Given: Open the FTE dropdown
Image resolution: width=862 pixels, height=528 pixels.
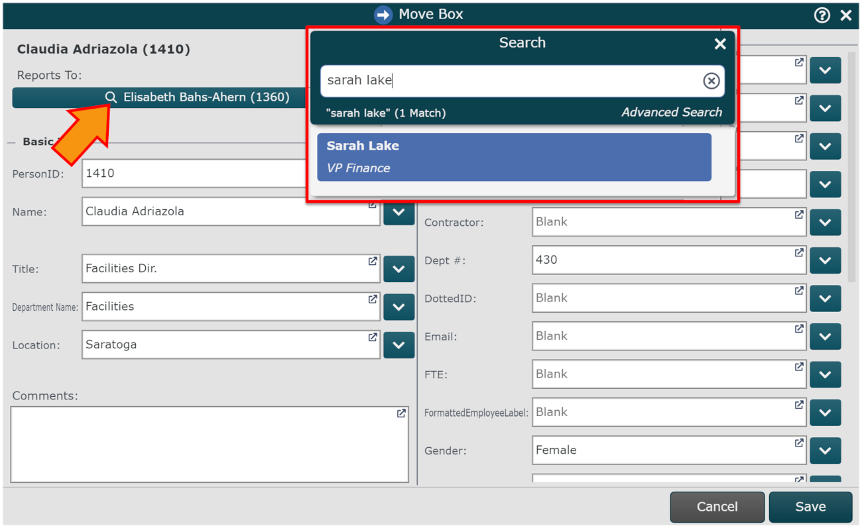Looking at the screenshot, I should [x=825, y=374].
